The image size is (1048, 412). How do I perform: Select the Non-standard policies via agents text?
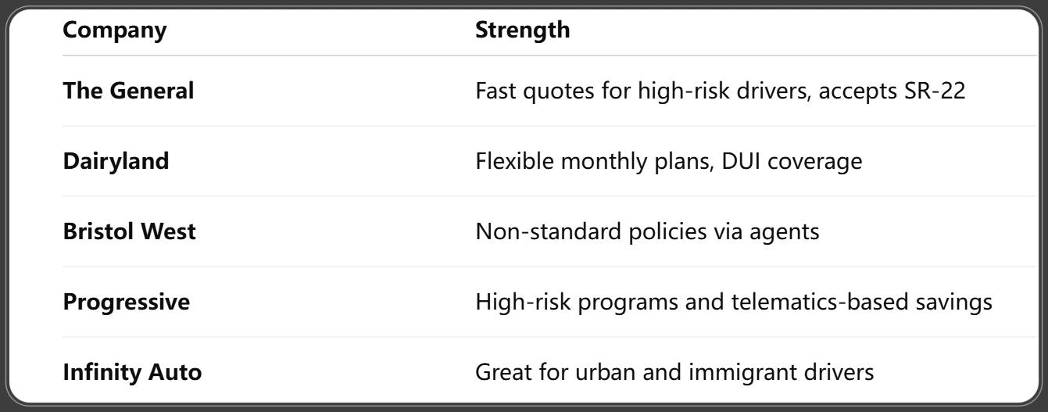[647, 231]
